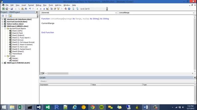
Task: Collapse Microsoft Excel Objects folder
Action: 5,28
